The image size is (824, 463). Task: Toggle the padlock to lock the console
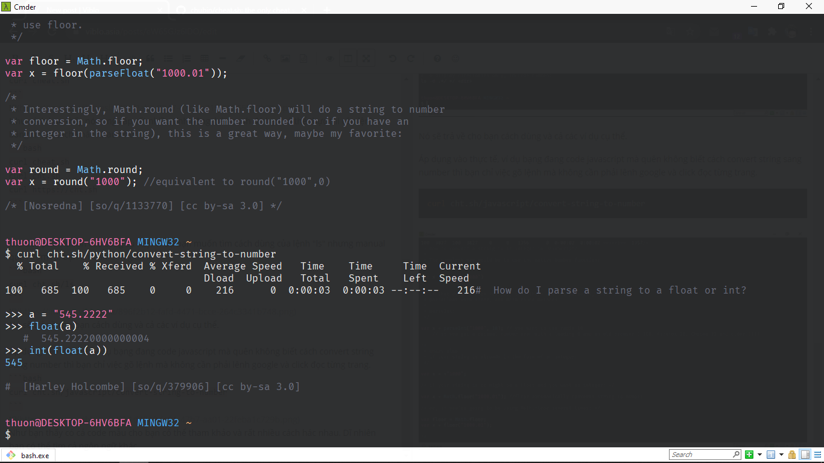pos(792,455)
